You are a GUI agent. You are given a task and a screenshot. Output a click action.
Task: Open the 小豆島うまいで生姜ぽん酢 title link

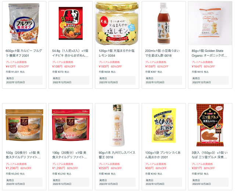(162, 53)
